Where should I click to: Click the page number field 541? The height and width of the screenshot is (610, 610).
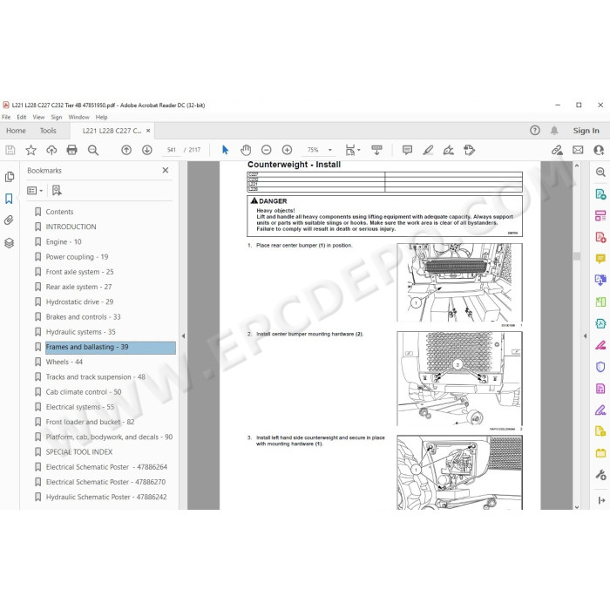tap(171, 150)
